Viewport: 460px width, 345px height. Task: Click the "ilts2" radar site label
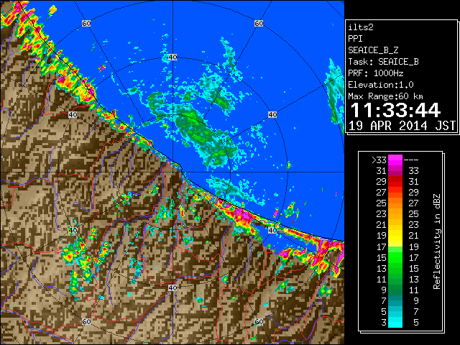coord(361,27)
